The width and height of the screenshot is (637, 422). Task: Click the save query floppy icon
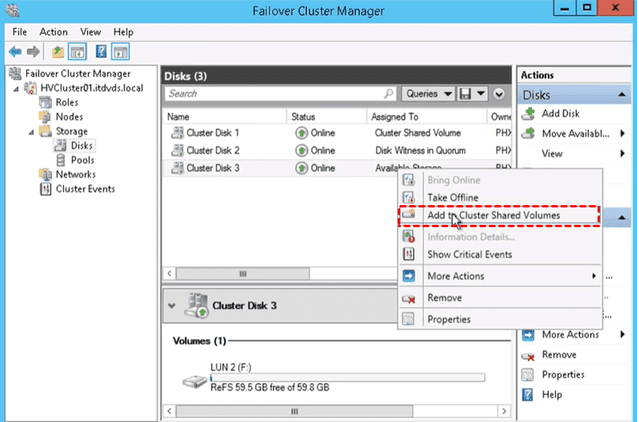coord(465,94)
